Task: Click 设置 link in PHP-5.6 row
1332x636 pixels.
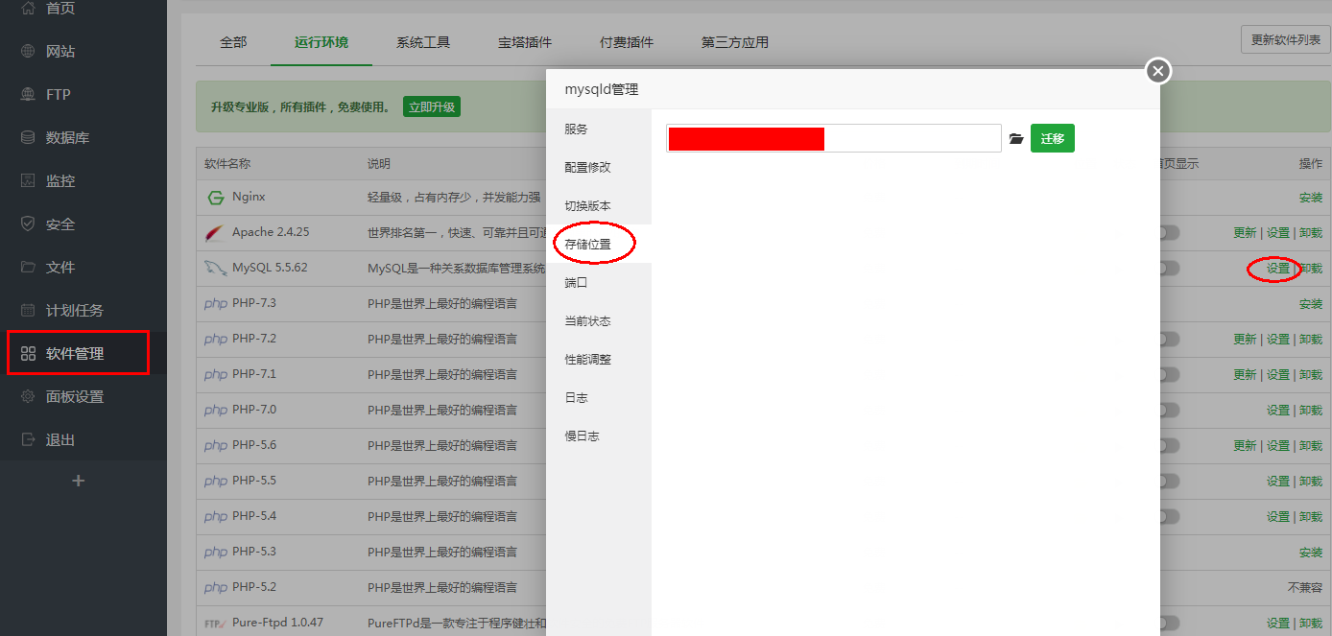Action: click(x=1278, y=446)
